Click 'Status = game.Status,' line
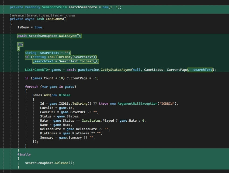The width and height of the screenshot is (229, 173). pos(60,117)
